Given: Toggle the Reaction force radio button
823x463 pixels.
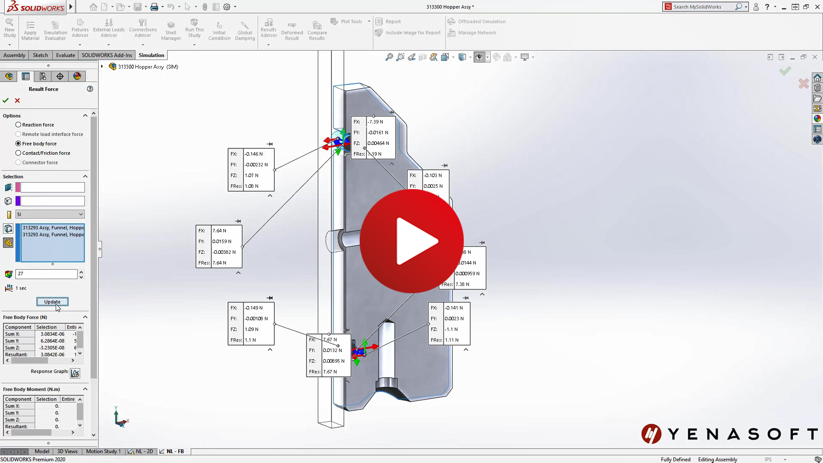Looking at the screenshot, I should point(18,124).
